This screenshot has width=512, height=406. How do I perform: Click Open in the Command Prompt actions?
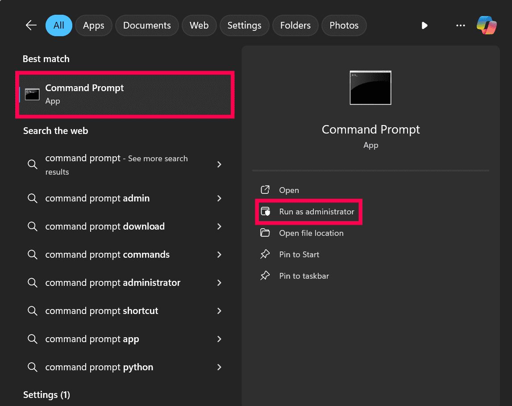coord(289,190)
